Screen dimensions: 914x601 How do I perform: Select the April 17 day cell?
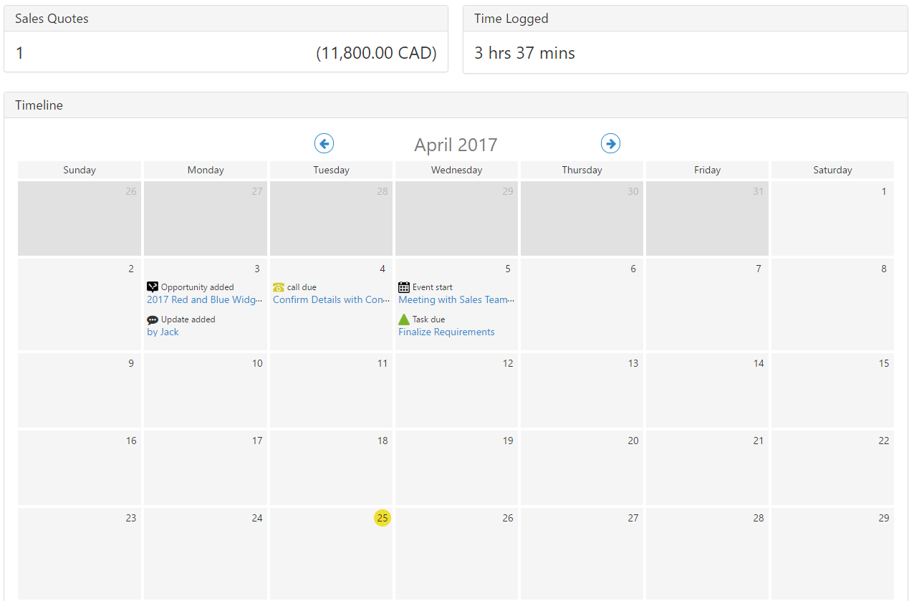[206, 468]
